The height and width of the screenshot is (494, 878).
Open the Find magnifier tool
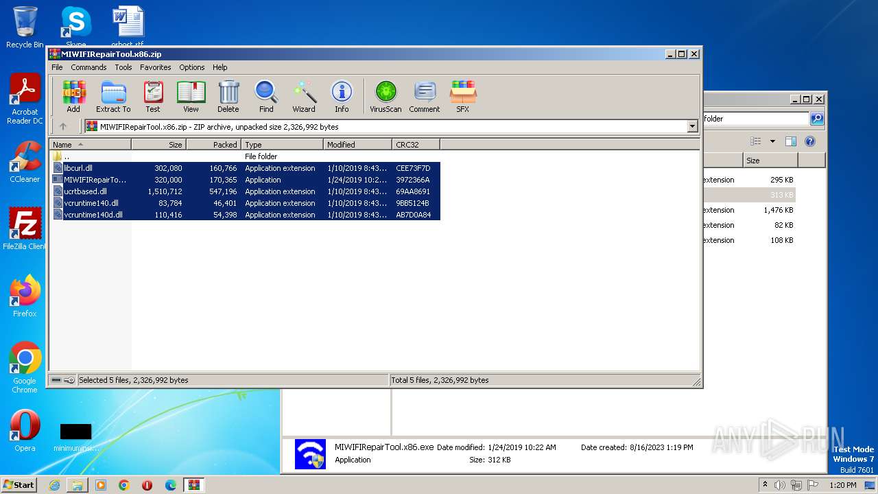266,96
